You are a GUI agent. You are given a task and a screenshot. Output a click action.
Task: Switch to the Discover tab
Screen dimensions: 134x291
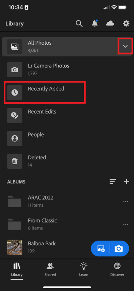click(117, 269)
